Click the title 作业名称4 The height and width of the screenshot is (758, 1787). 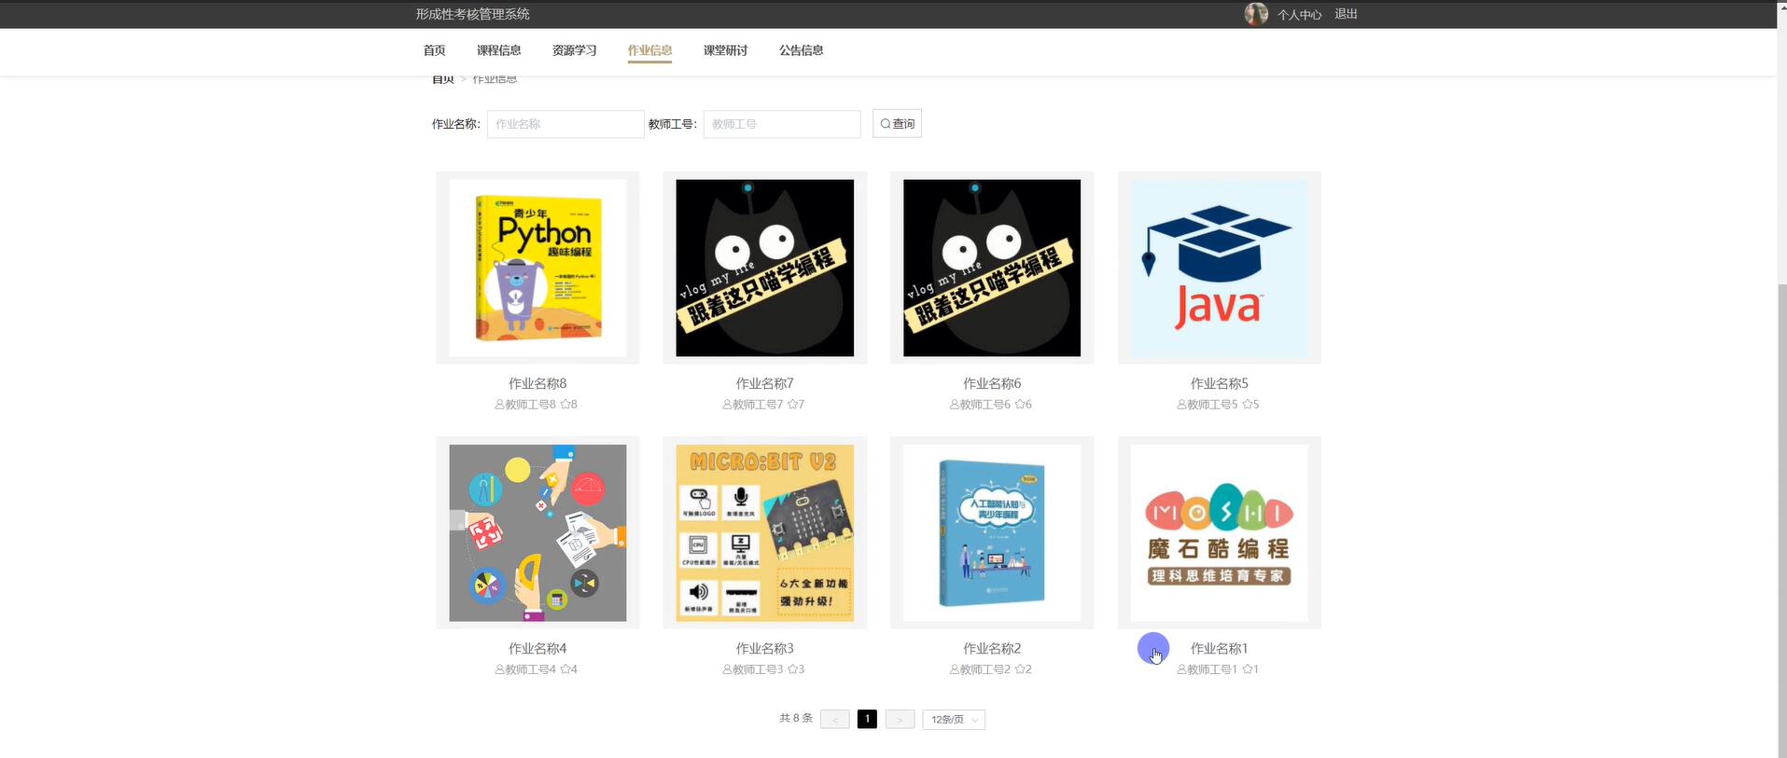pos(537,648)
